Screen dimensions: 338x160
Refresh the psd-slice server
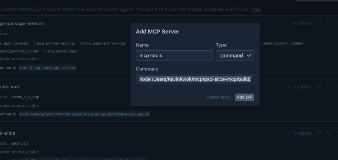[x=329, y=133]
